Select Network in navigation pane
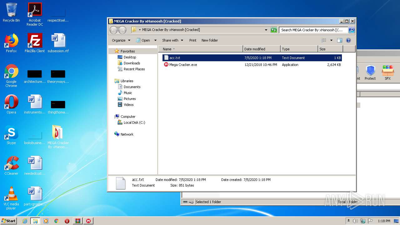Viewport: 400px width, 225px height. pyautogui.click(x=127, y=134)
